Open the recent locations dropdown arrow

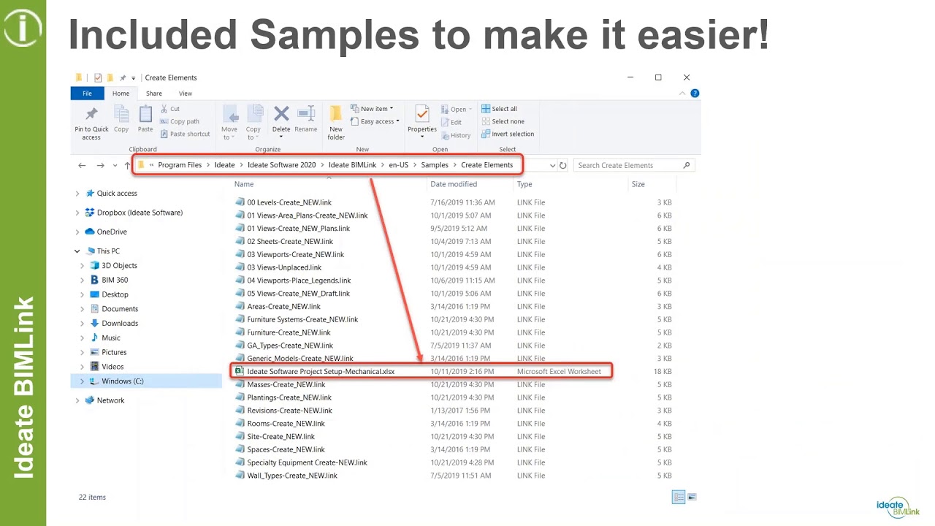(x=115, y=166)
